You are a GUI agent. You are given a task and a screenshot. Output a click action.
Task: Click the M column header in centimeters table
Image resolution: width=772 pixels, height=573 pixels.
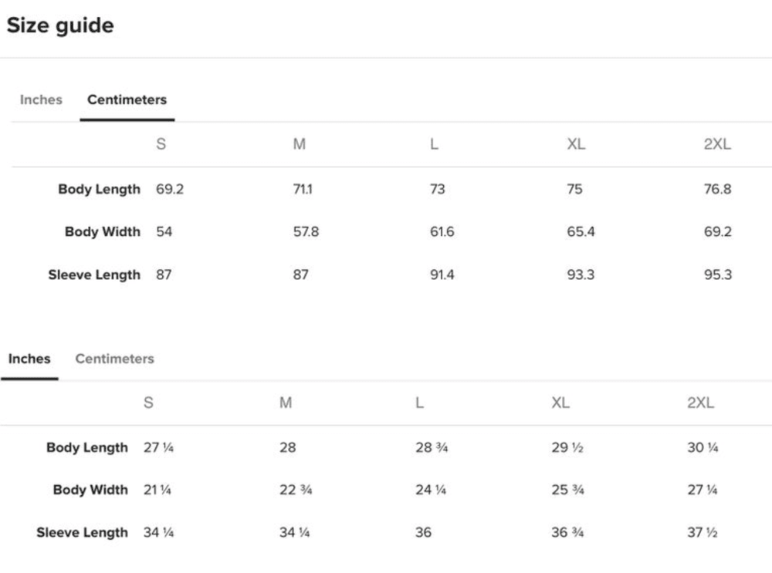point(300,144)
